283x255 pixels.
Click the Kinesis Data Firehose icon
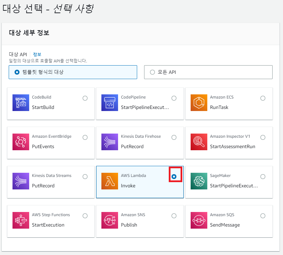110,142
